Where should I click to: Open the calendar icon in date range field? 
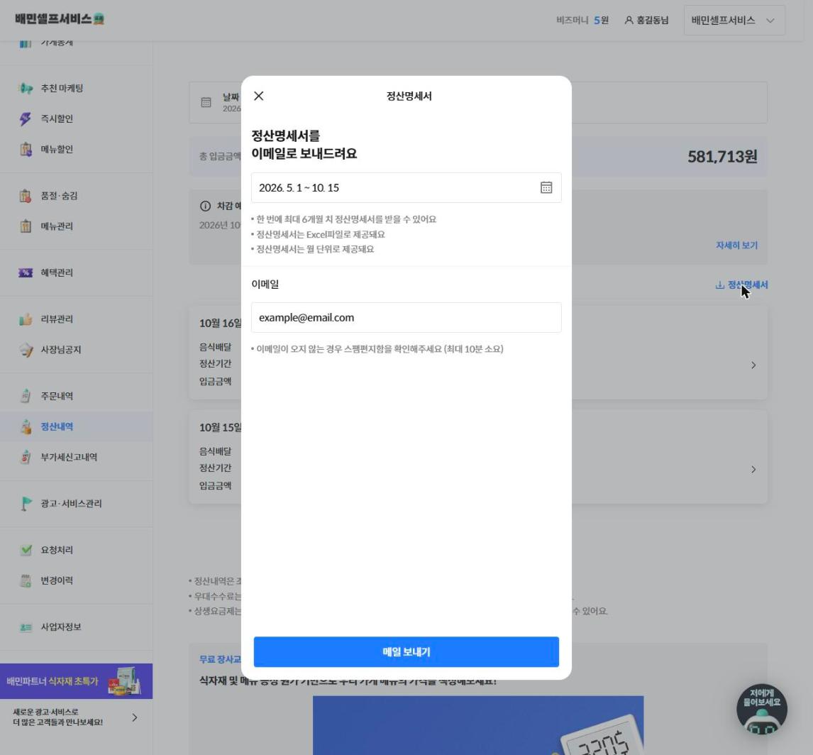[546, 187]
